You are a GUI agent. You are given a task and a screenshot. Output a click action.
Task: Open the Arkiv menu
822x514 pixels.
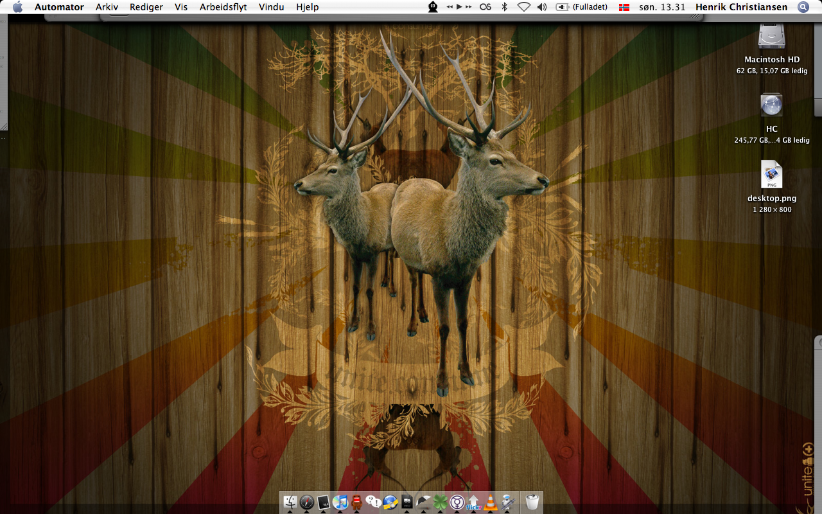click(107, 7)
